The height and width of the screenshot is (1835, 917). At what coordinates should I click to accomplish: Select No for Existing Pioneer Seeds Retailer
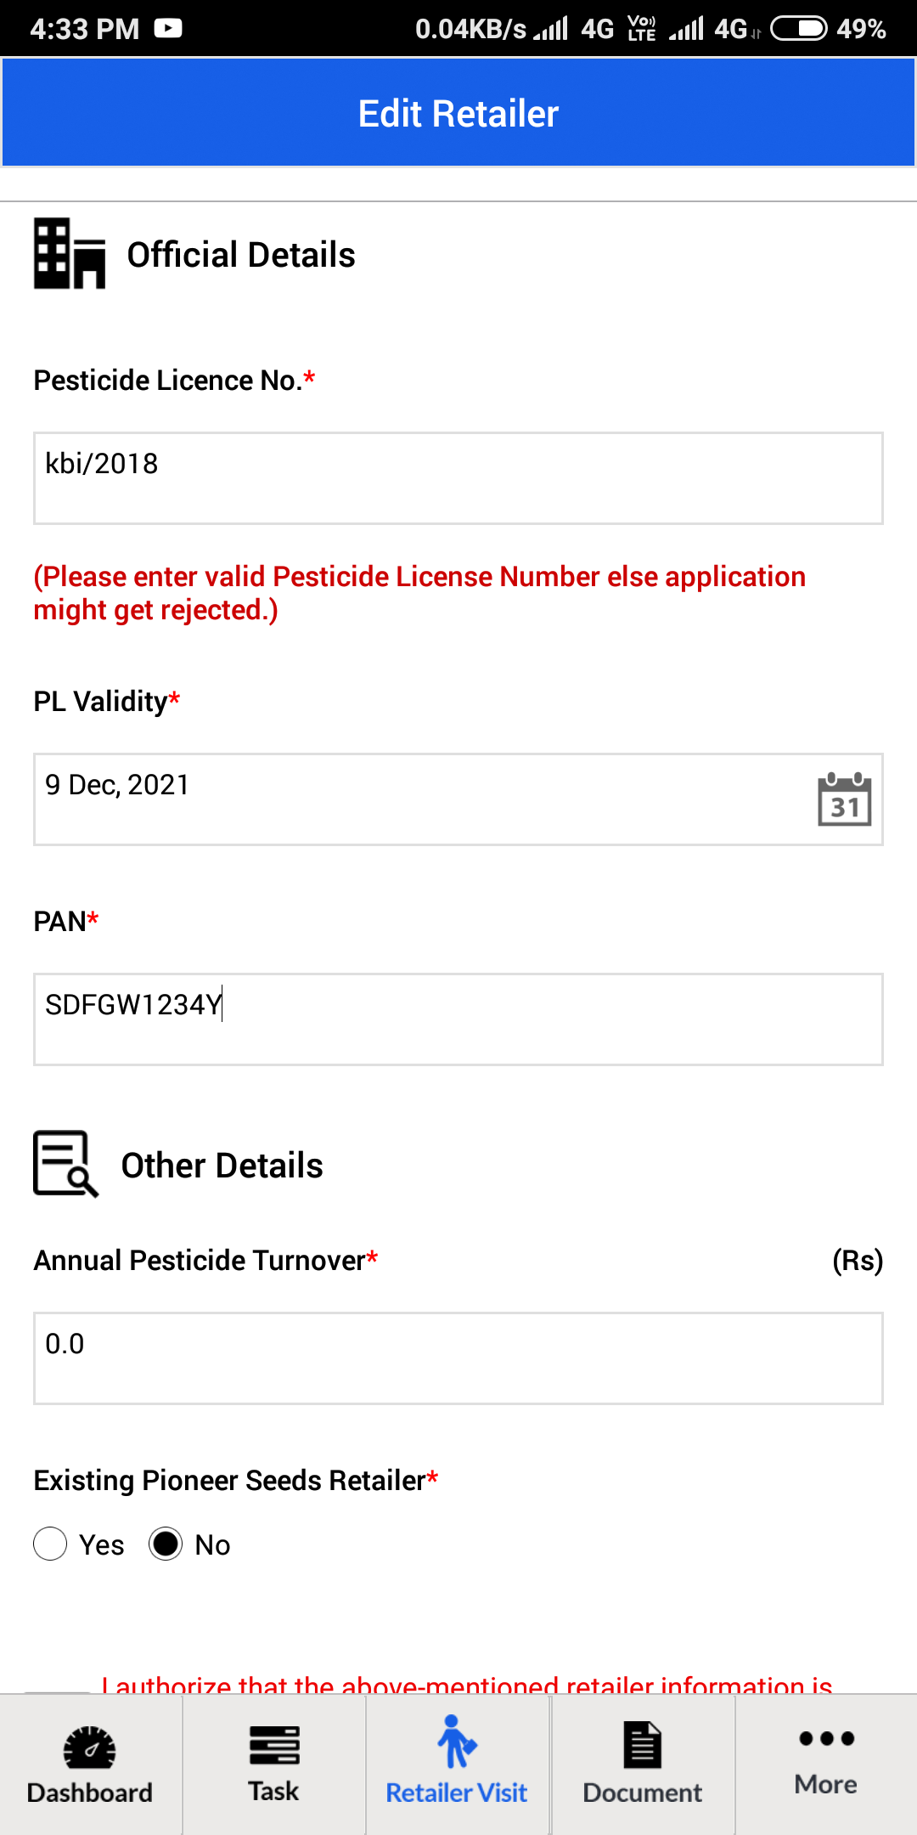[x=166, y=1544]
